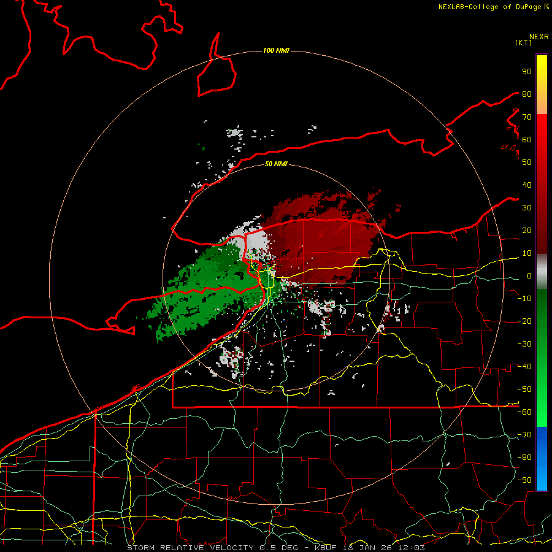Image resolution: width=552 pixels, height=552 pixels.
Task: Click the 50 value on the velocity scale
Action: [527, 163]
